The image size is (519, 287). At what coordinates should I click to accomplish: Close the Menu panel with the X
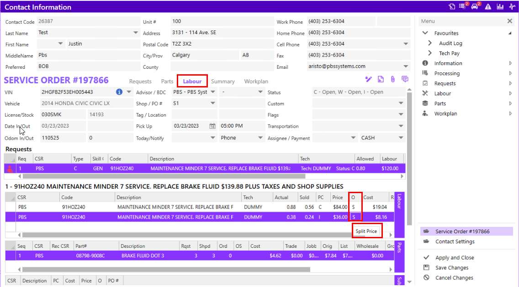(x=510, y=21)
